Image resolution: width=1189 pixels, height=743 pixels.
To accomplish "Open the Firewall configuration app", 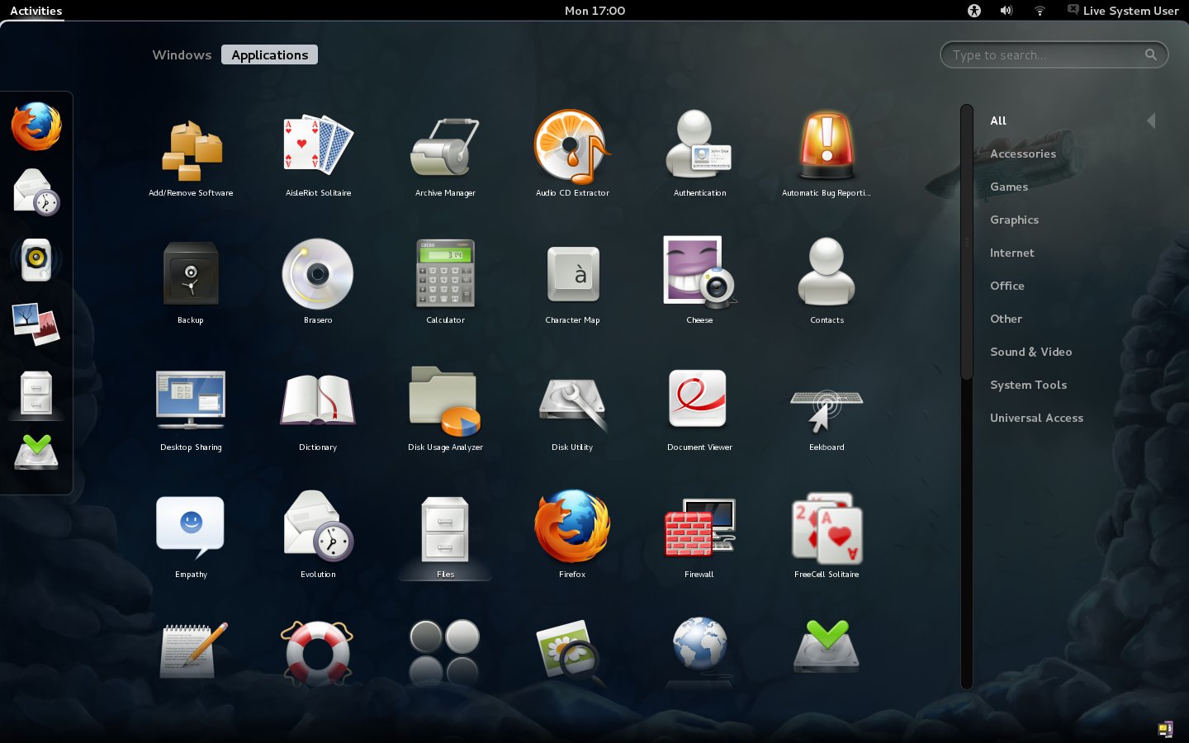I will (x=699, y=528).
